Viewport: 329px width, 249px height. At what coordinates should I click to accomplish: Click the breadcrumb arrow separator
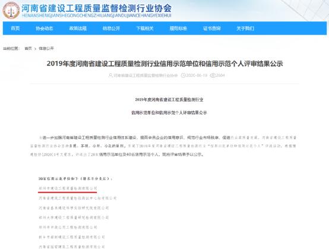tap(35, 49)
